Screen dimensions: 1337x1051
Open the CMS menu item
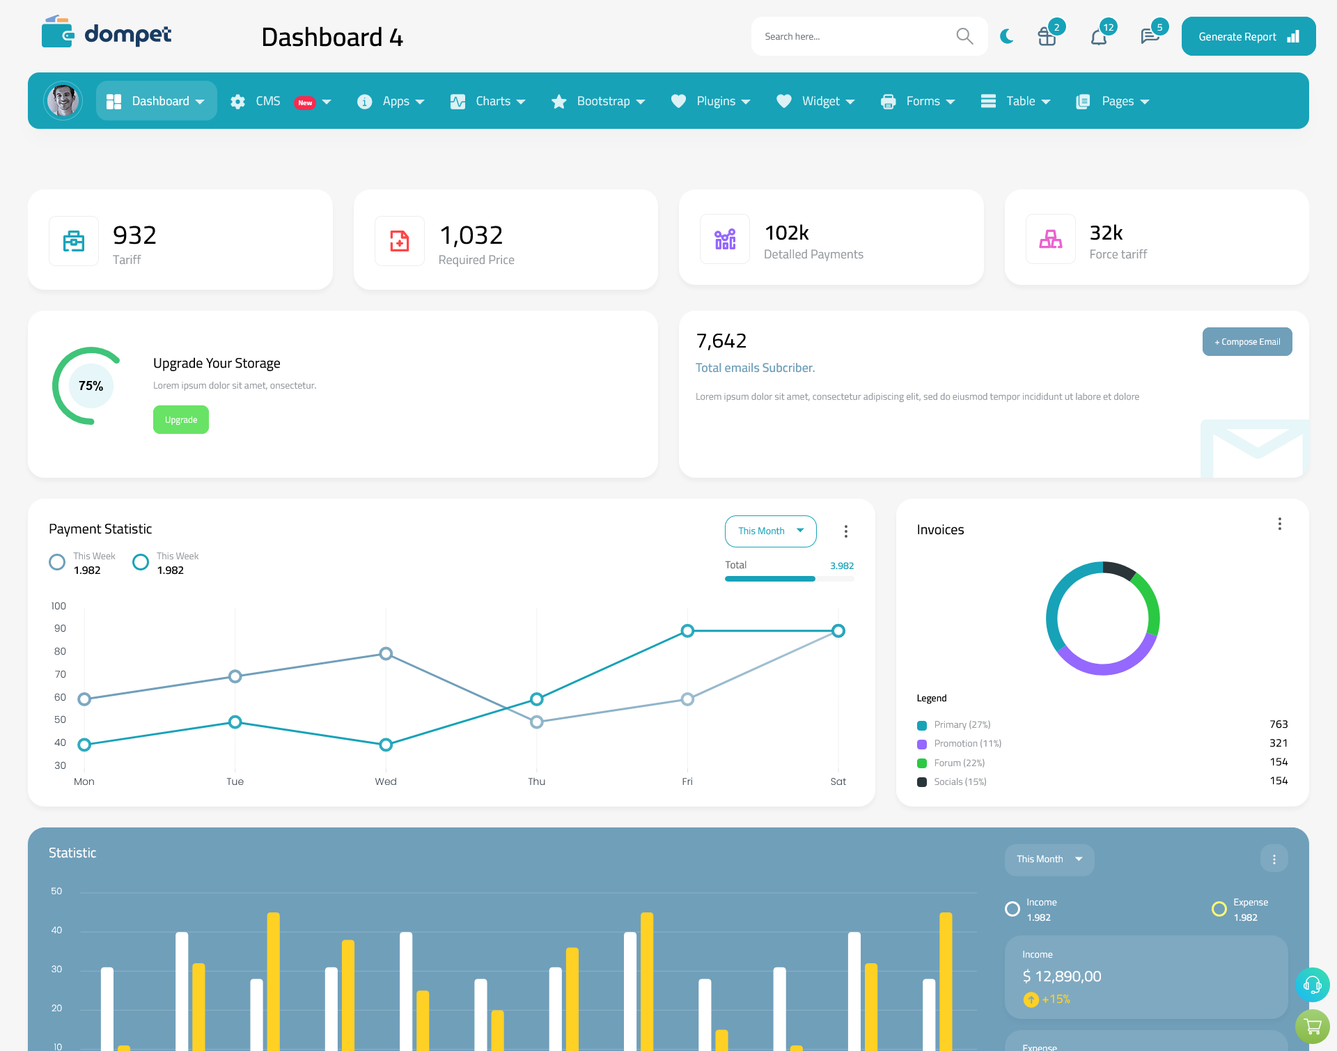[280, 101]
